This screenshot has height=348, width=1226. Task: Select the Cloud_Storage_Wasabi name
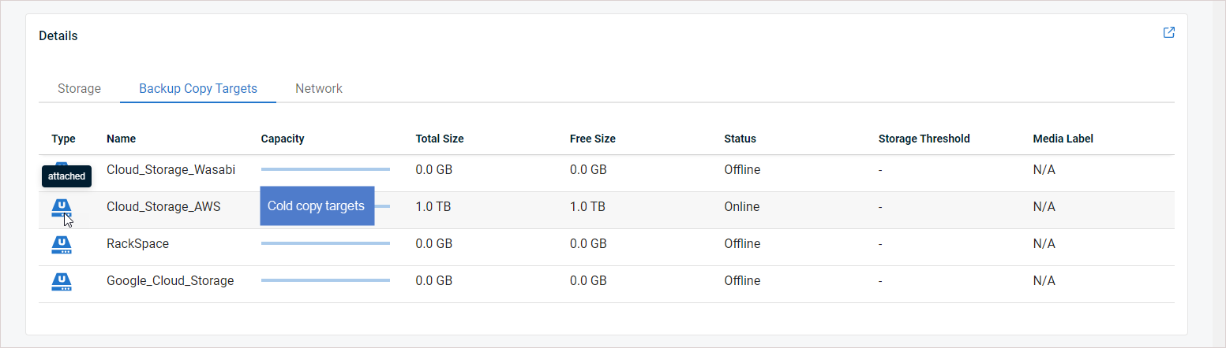[171, 169]
